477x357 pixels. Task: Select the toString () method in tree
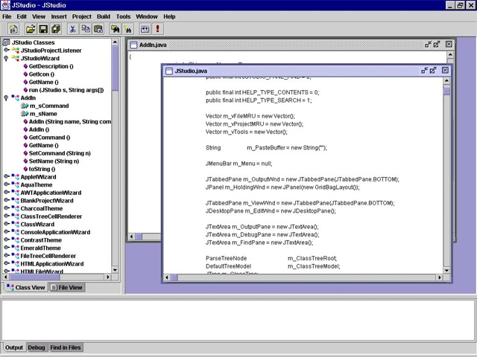[42, 169]
